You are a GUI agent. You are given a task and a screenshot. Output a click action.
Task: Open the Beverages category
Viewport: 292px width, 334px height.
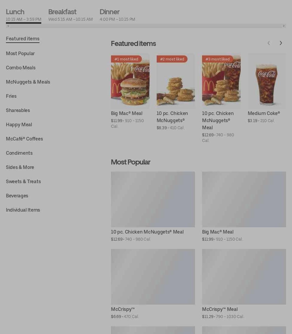pos(17,196)
